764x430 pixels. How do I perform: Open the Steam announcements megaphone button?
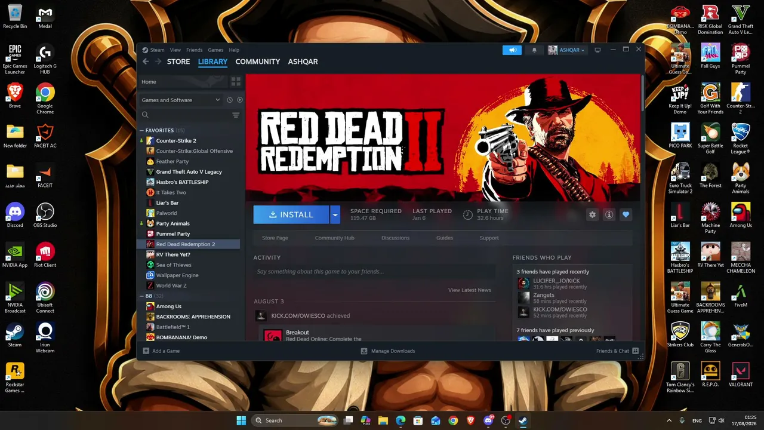pos(512,50)
